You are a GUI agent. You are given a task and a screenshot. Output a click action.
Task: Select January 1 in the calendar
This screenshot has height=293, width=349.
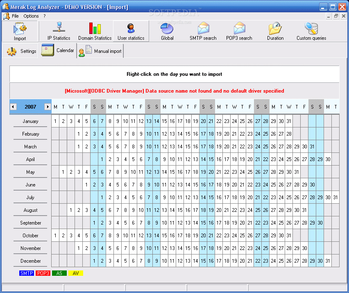pos(55,121)
